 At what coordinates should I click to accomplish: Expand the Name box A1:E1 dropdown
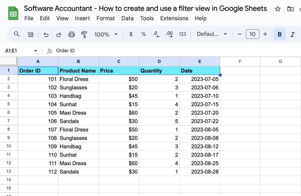[36, 51]
